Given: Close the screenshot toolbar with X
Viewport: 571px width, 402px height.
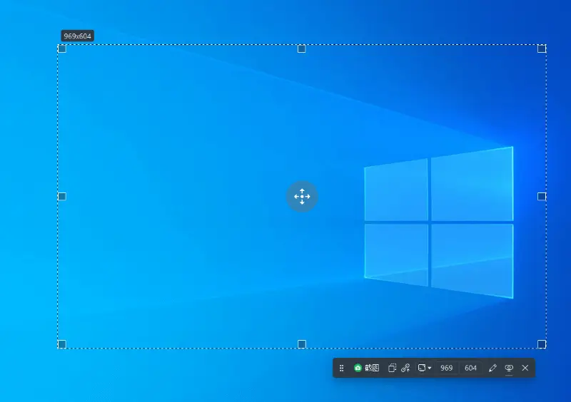Looking at the screenshot, I should 525,368.
